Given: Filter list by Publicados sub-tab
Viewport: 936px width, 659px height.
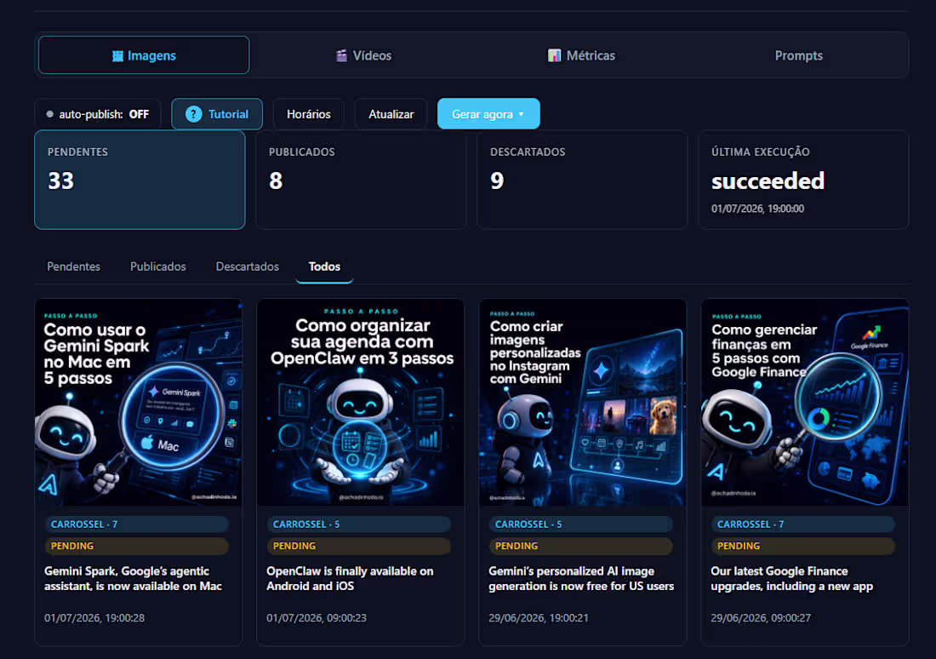Looking at the screenshot, I should 158,266.
